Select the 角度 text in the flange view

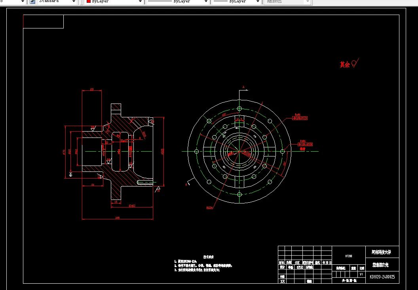(302, 149)
